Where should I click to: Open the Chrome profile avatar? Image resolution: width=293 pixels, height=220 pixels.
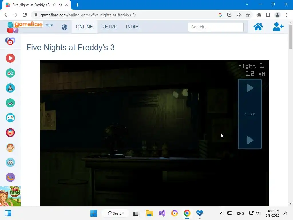pos(278,15)
